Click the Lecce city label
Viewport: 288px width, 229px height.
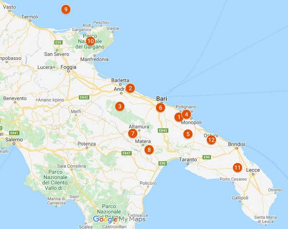(253, 170)
